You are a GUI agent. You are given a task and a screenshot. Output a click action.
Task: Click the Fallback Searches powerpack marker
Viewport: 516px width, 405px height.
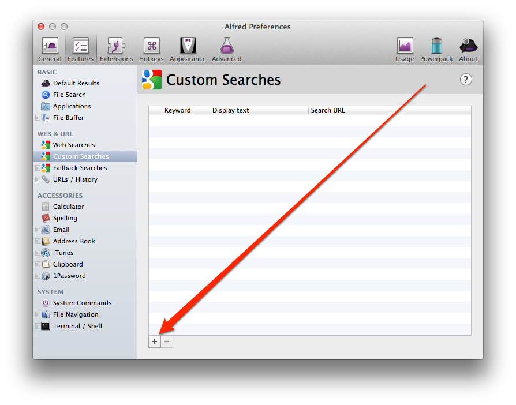(37, 168)
